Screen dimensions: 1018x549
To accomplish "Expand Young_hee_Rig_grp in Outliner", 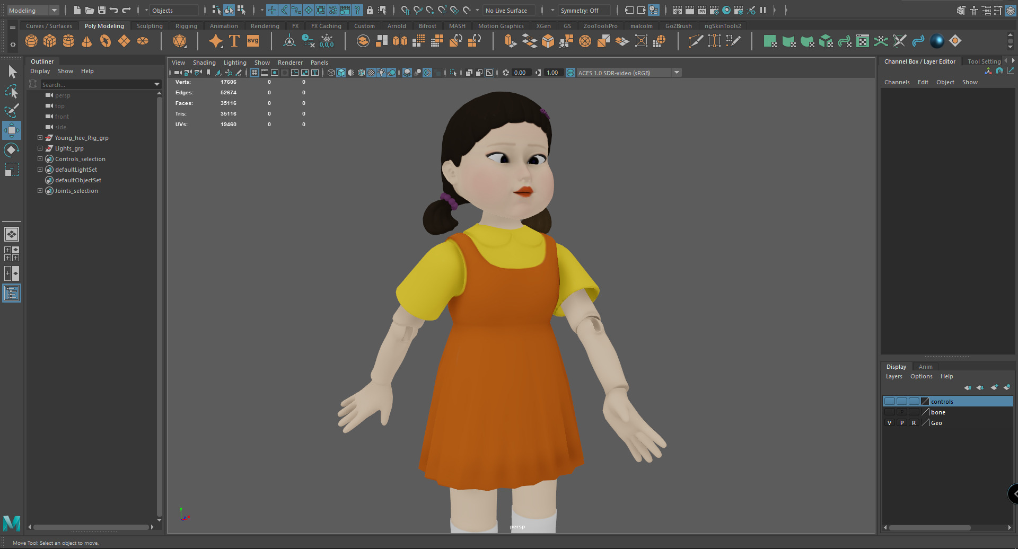I will (40, 138).
